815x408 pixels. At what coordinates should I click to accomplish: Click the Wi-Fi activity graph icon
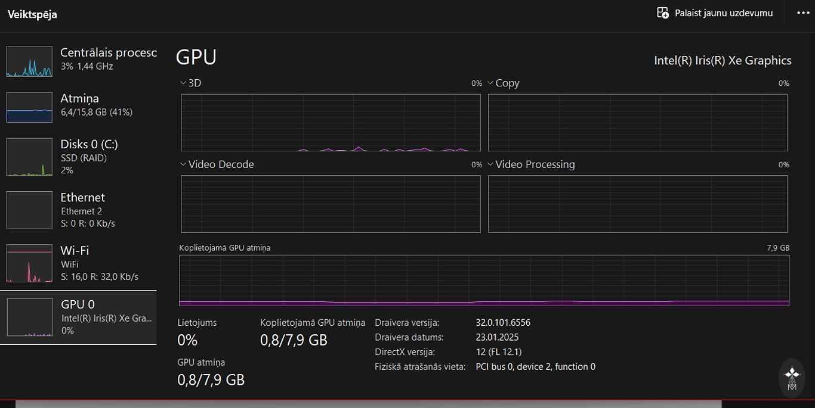click(x=29, y=263)
